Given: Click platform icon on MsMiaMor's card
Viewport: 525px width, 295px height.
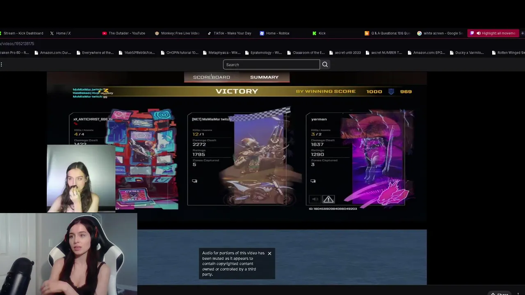Looking at the screenshot, I should point(194,181).
